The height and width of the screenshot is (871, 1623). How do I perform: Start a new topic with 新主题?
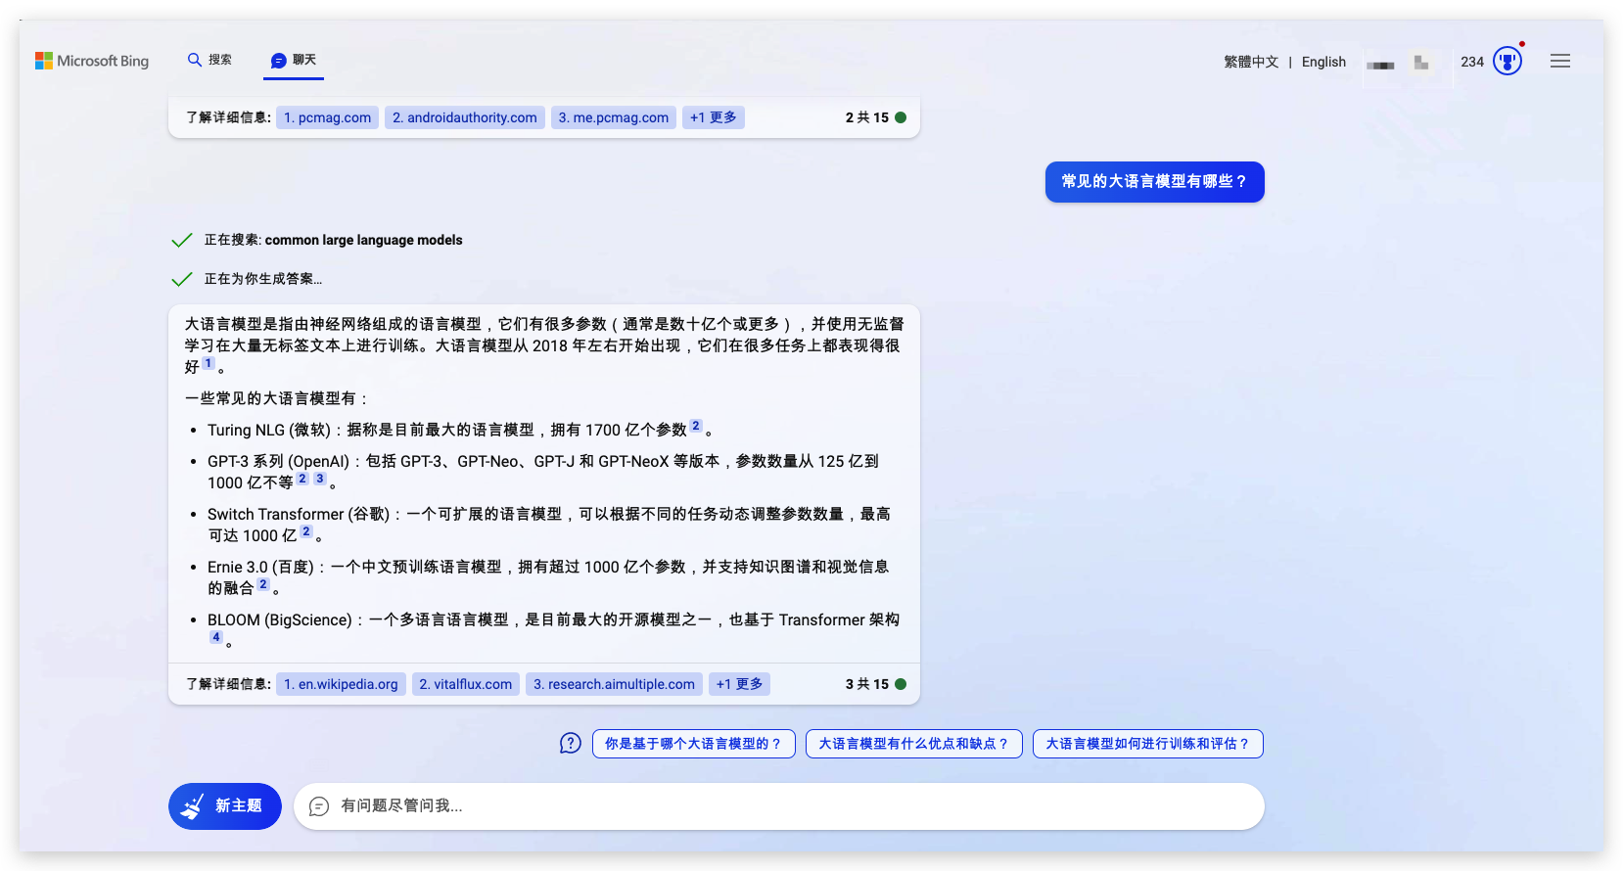tap(225, 806)
